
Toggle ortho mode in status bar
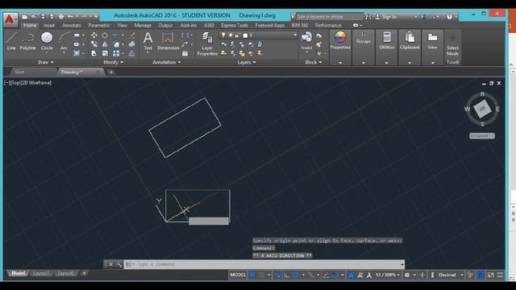tap(287, 275)
